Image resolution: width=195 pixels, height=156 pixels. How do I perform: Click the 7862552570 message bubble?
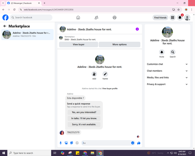pyautogui.click(x=73, y=132)
